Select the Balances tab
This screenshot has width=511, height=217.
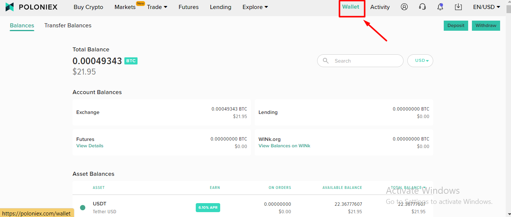point(22,25)
